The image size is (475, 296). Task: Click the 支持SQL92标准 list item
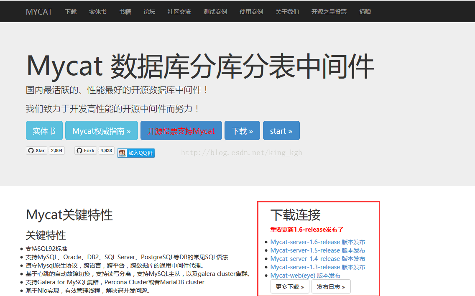[x=46, y=249]
